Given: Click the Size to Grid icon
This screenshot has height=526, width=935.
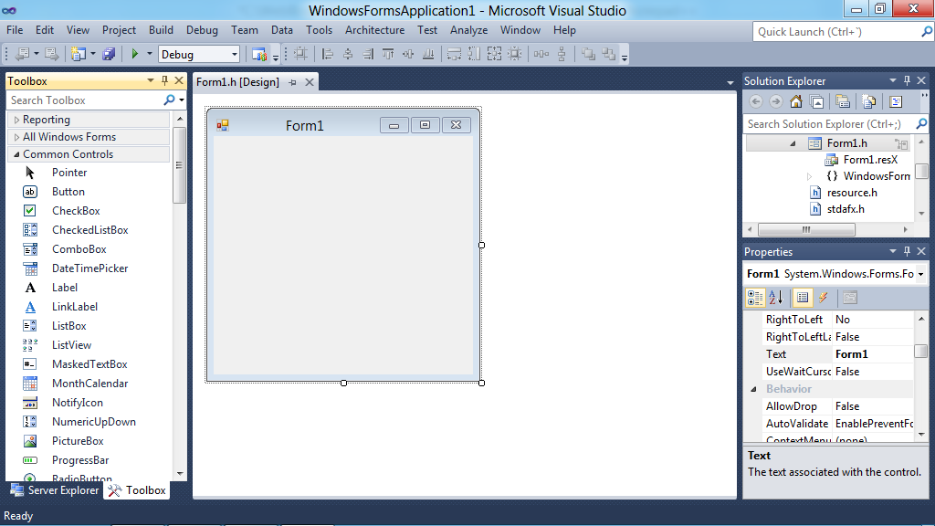Looking at the screenshot, I should [x=515, y=54].
